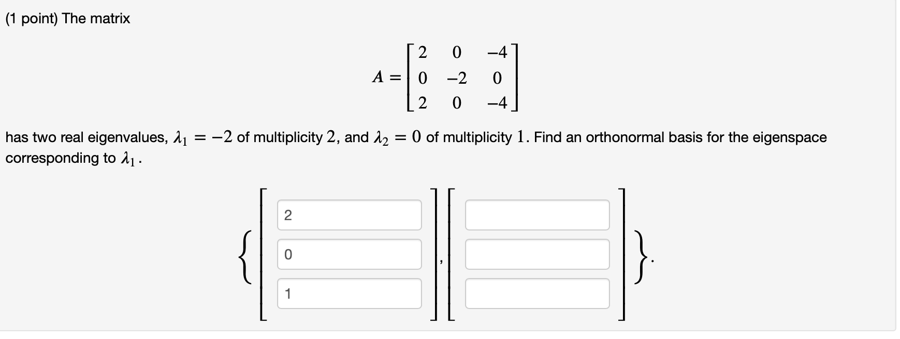Select the second entry of the first answer vector
The height and width of the screenshot is (339, 900).
click(x=349, y=254)
